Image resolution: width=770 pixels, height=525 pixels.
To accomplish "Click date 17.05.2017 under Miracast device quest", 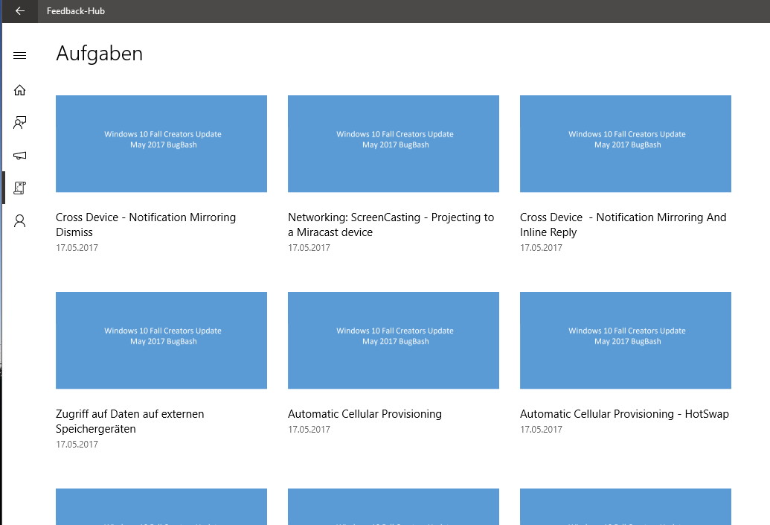I will [309, 248].
